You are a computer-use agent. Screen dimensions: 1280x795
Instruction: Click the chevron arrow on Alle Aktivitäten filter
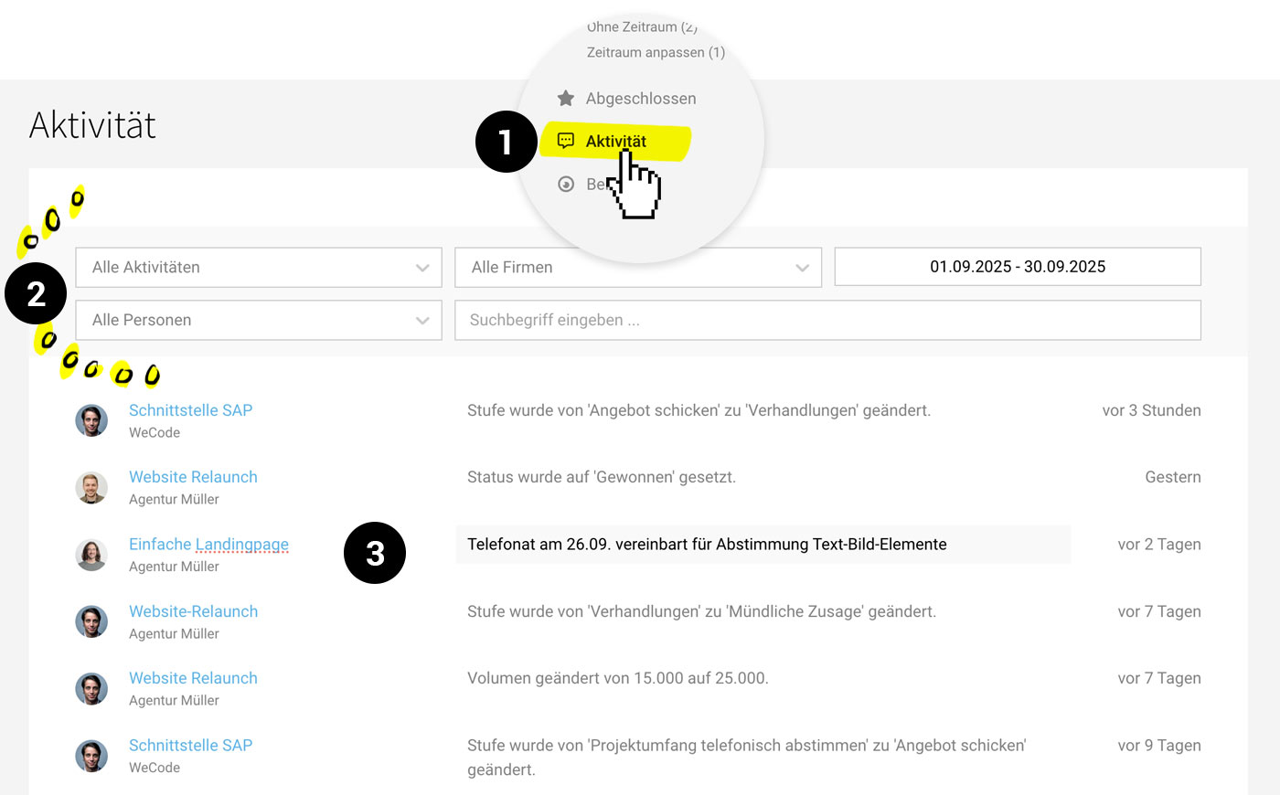coord(422,267)
